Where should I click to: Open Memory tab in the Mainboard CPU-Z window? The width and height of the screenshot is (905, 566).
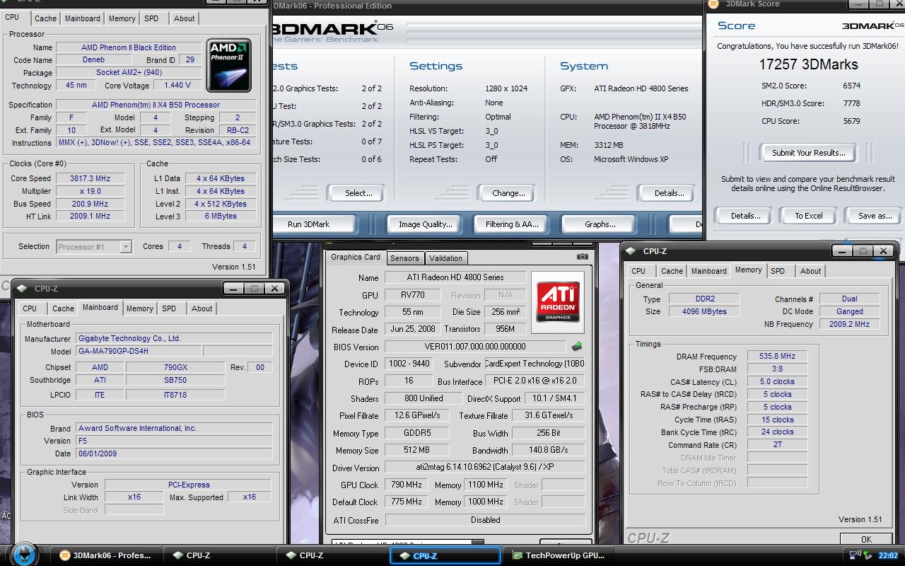[x=139, y=308]
